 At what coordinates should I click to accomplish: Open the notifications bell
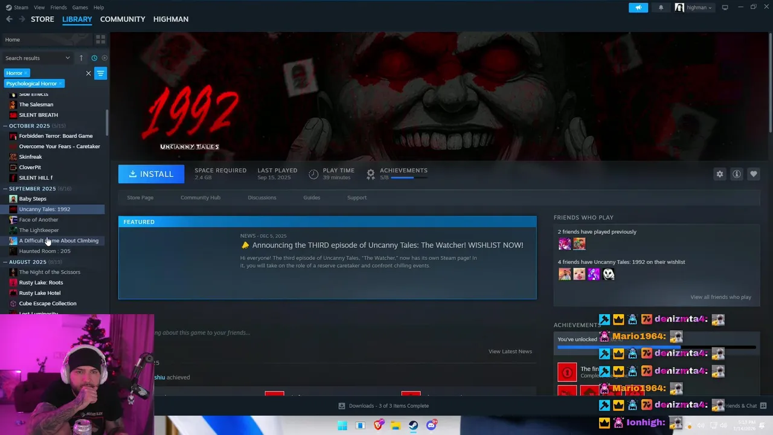coord(661,7)
